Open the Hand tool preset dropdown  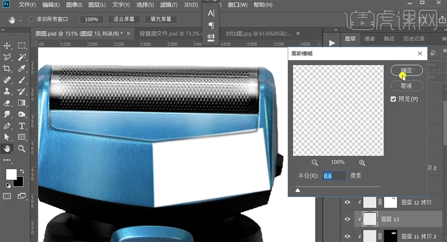[x=20, y=20]
